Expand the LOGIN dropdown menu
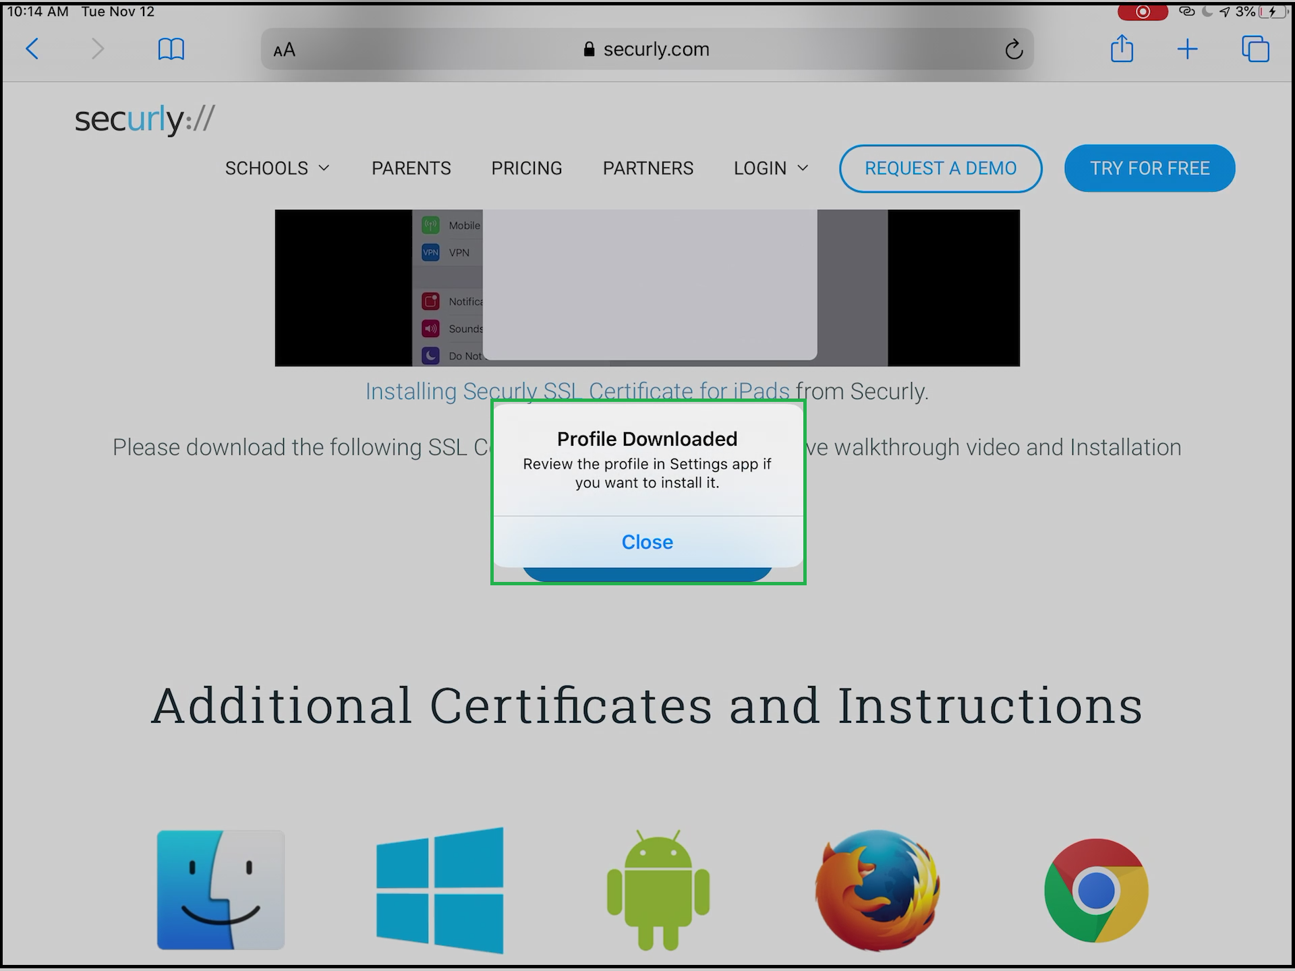The width and height of the screenshot is (1295, 971). pyautogui.click(x=771, y=168)
